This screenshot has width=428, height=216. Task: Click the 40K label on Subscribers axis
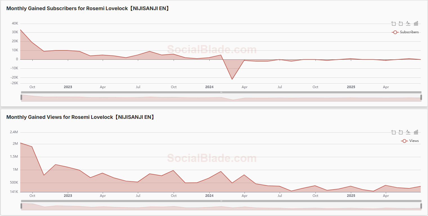tap(15, 23)
